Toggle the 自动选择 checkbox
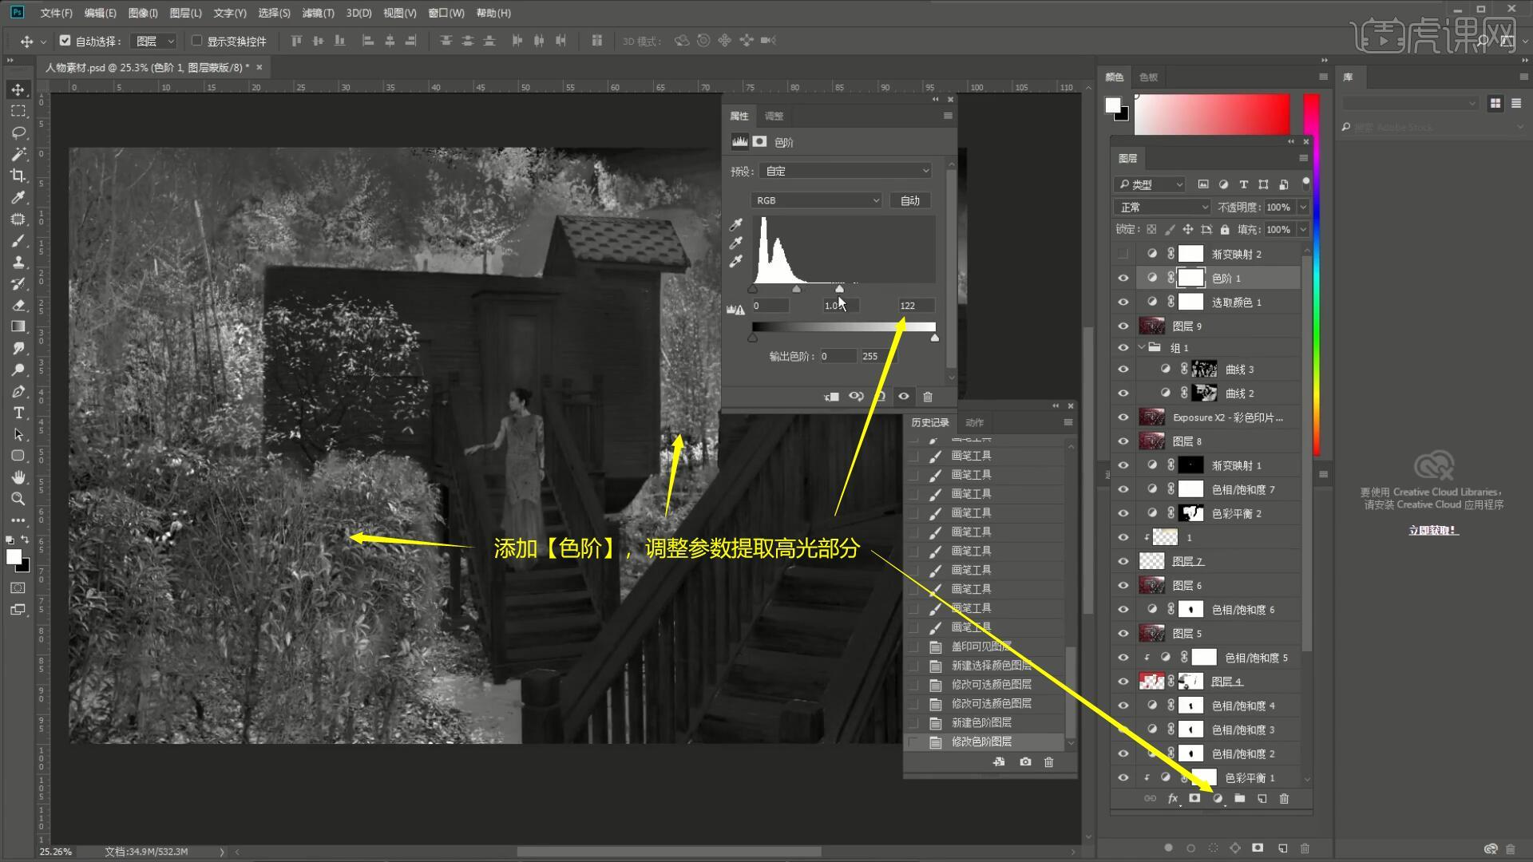1533x862 pixels. point(65,41)
